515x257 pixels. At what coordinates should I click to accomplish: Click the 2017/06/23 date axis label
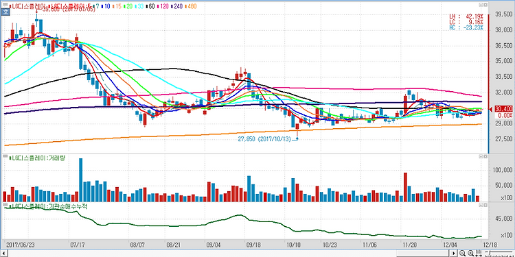click(21, 244)
